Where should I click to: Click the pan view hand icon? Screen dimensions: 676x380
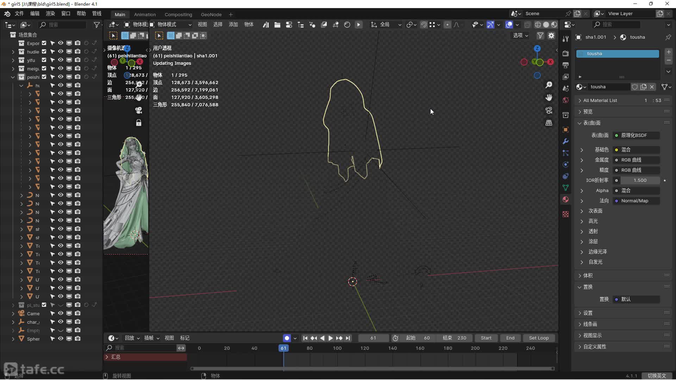click(549, 98)
